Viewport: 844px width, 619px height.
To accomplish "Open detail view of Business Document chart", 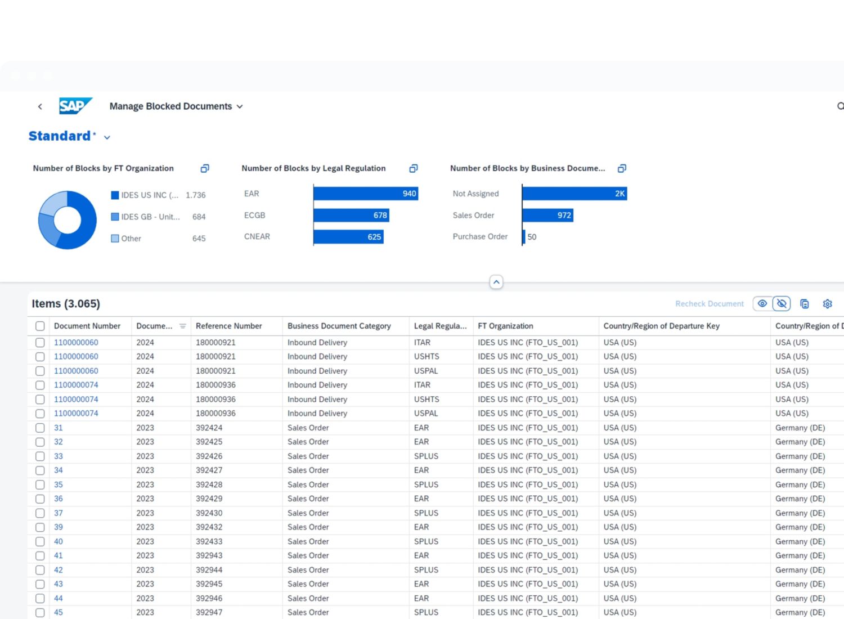I will tap(622, 168).
